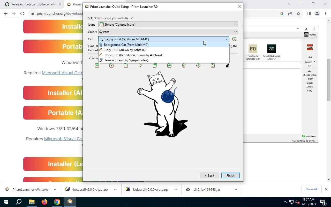Click the browser page vertical scrollbar
Viewport: 331px width, 207px height.
point(329,80)
